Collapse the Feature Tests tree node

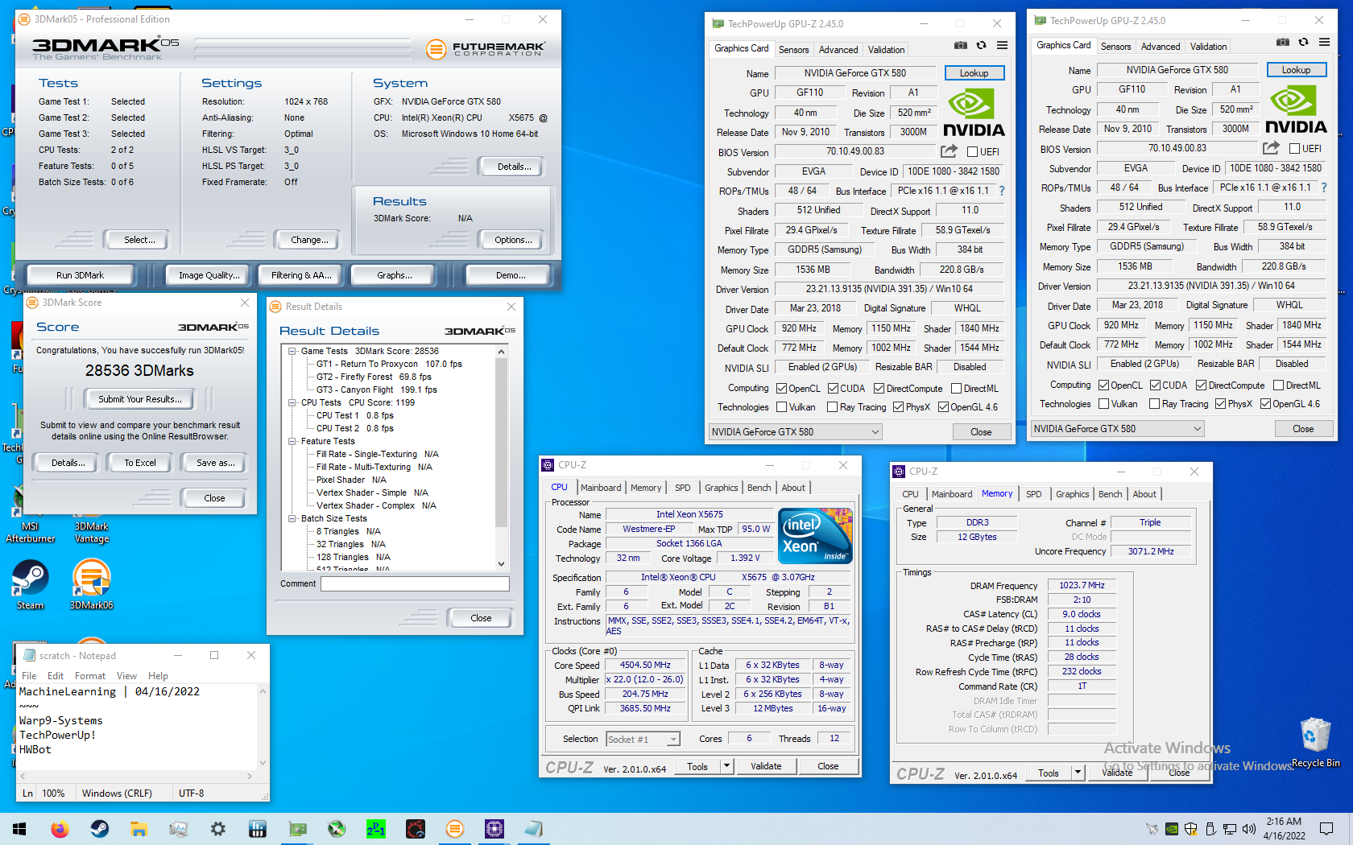(x=292, y=441)
